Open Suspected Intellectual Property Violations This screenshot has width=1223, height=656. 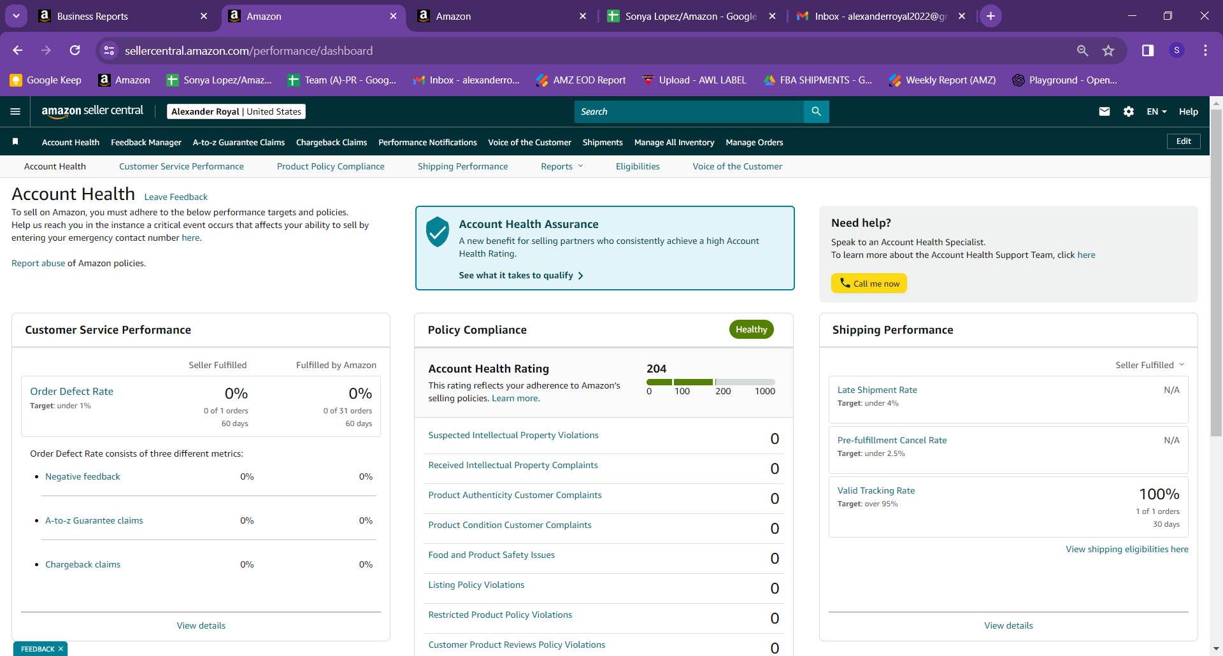pyautogui.click(x=513, y=435)
